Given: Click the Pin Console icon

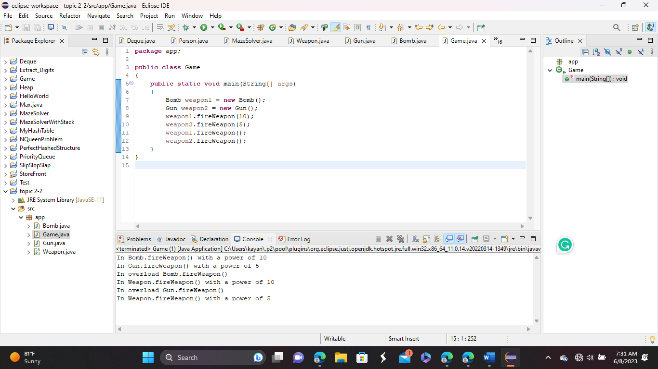Looking at the screenshot, I should coord(474,239).
